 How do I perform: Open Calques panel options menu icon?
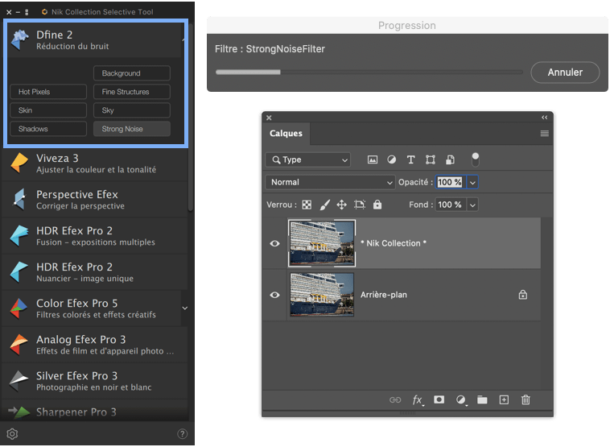click(544, 134)
